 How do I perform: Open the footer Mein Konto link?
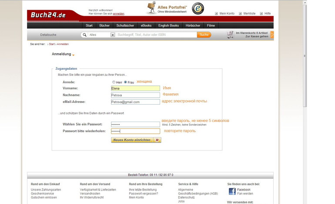[x=136, y=197]
